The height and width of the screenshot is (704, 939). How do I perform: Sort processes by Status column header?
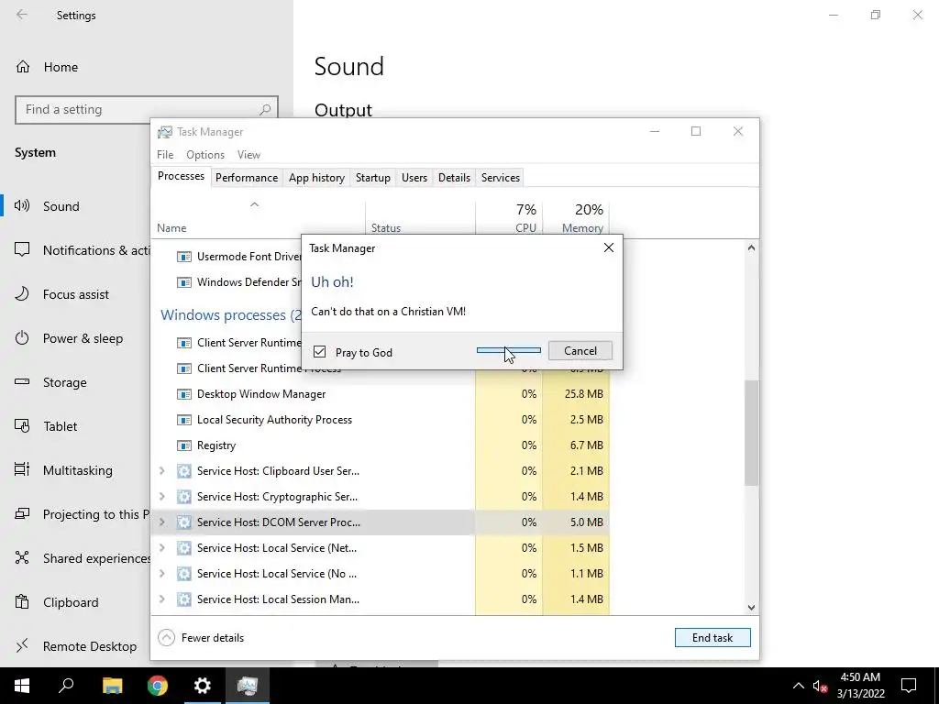coord(420,218)
